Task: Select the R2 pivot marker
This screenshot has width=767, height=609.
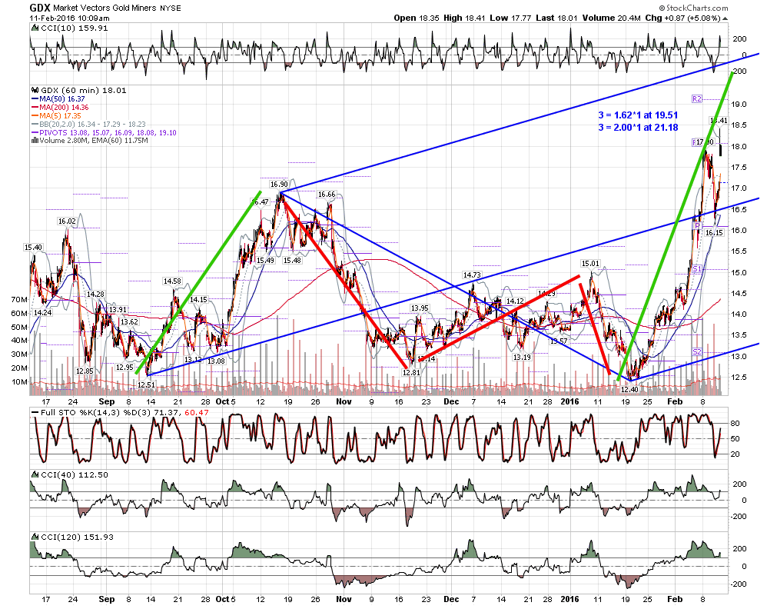Action: pos(696,99)
